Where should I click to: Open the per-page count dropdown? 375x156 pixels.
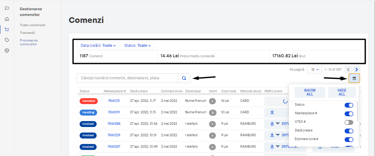point(314,69)
